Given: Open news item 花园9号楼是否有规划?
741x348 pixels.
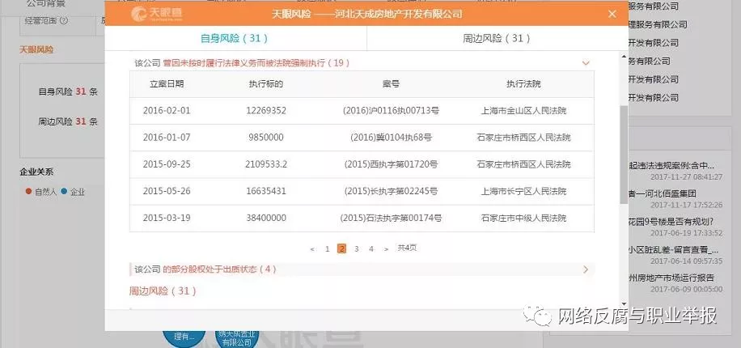Looking at the screenshot, I should (671, 221).
